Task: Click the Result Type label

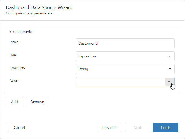Action: click(18, 68)
